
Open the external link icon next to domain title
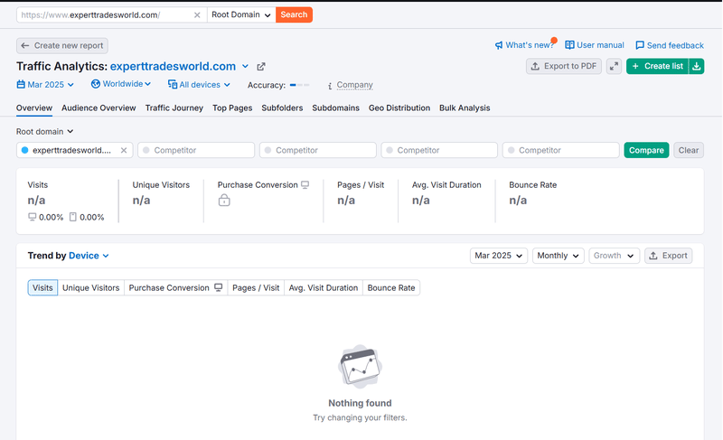pos(261,66)
